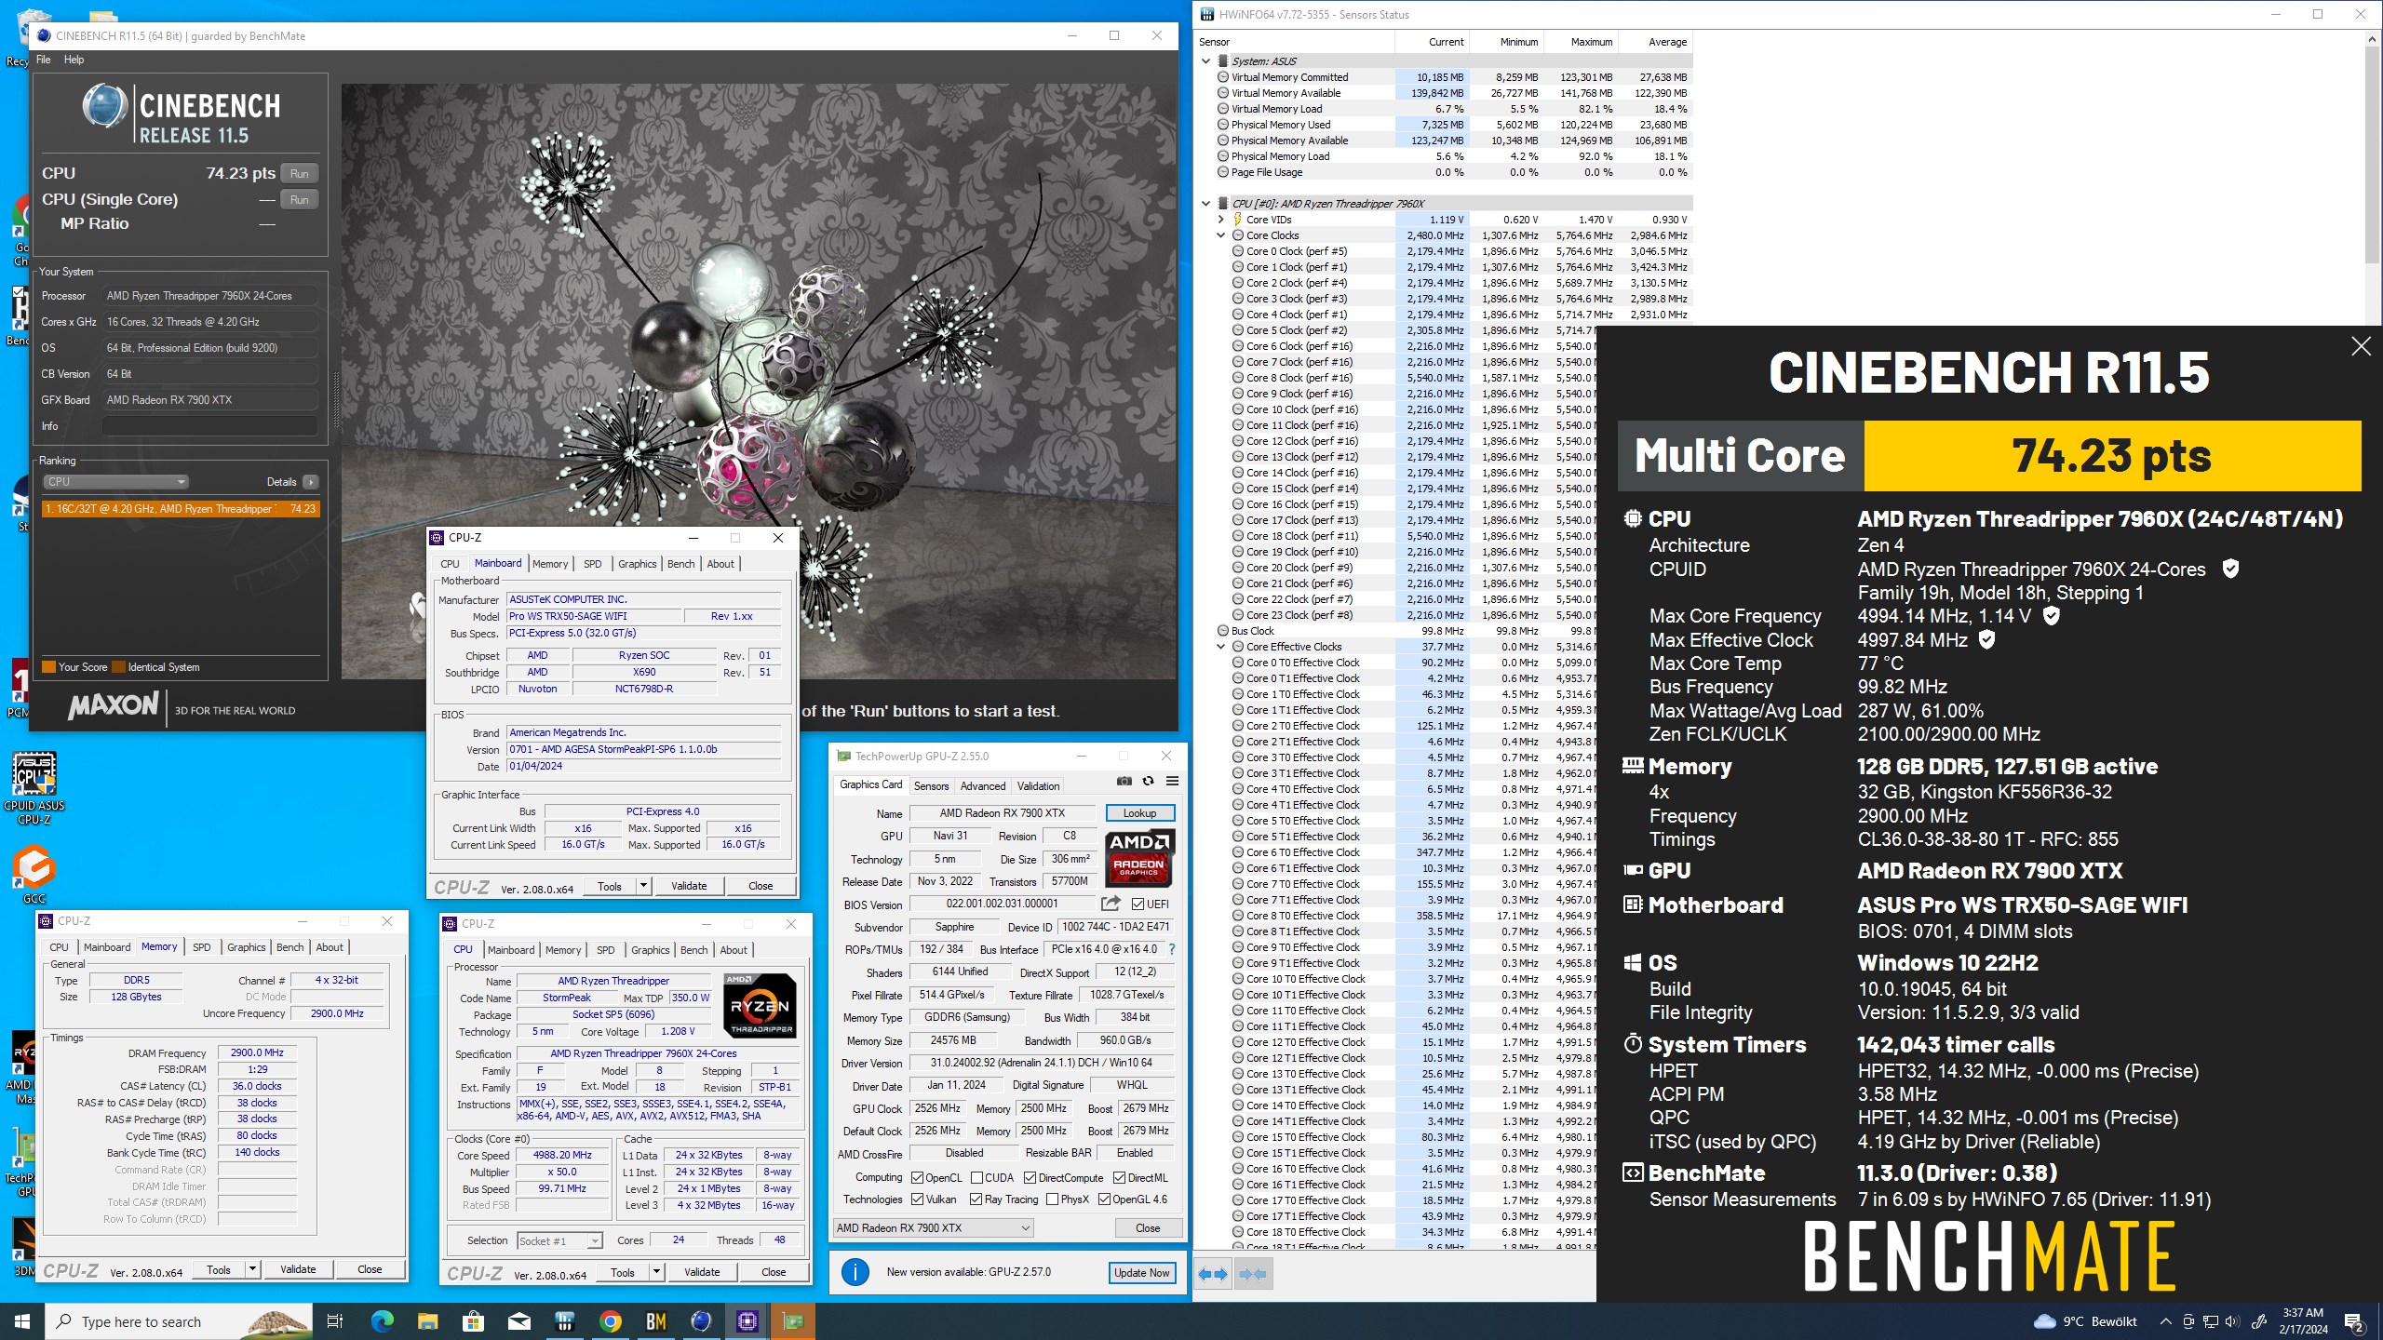Open the Cinebench File menu
2383x1340 pixels.
[44, 60]
